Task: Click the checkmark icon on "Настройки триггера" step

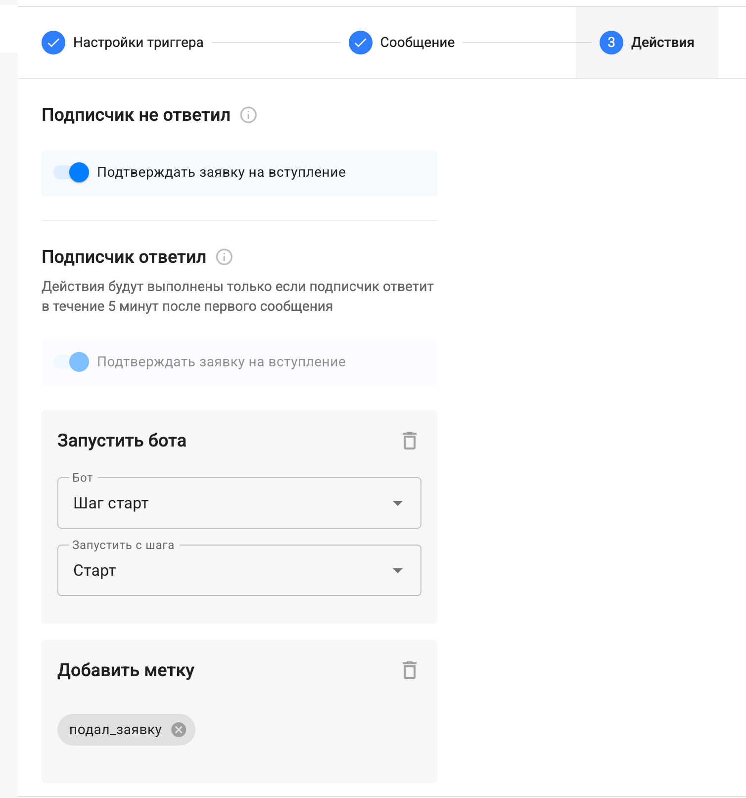Action: pyautogui.click(x=53, y=43)
